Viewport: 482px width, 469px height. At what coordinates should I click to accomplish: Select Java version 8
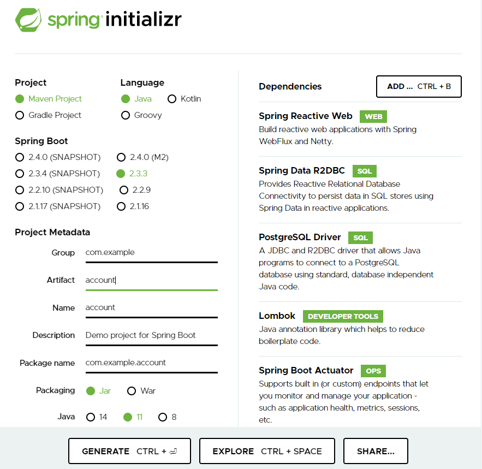coord(162,417)
